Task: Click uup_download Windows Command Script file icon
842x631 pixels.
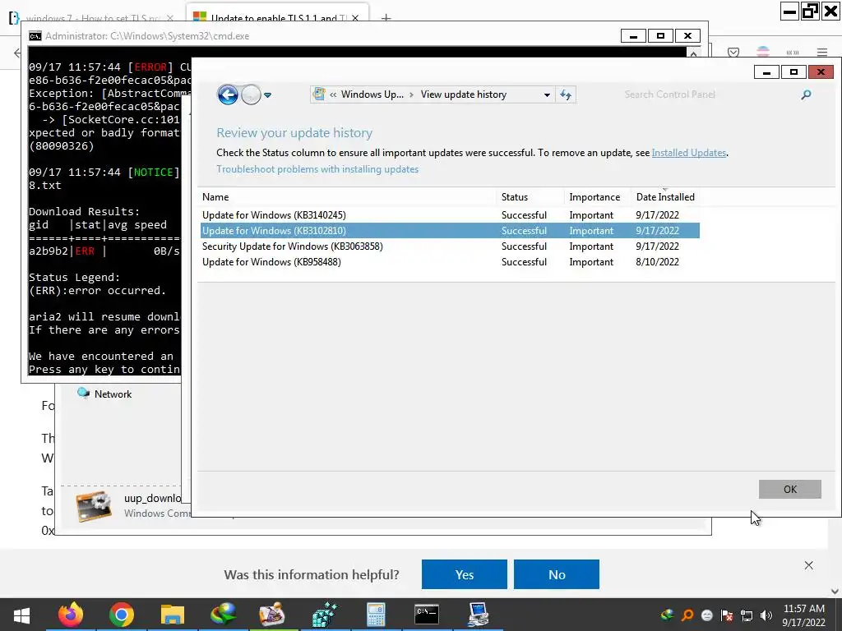Action: [94, 505]
